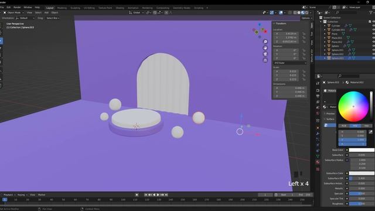Click the eyedropper icon in color picker
This screenshot has height=211, width=375.
(370, 132)
